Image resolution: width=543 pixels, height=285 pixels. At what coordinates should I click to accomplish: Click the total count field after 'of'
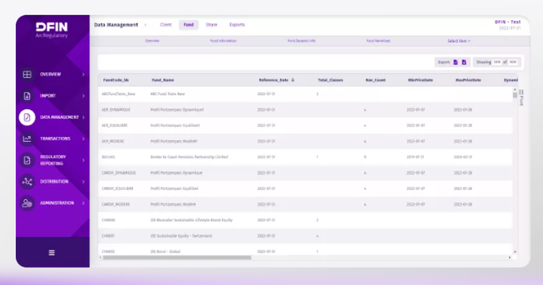pyautogui.click(x=513, y=62)
